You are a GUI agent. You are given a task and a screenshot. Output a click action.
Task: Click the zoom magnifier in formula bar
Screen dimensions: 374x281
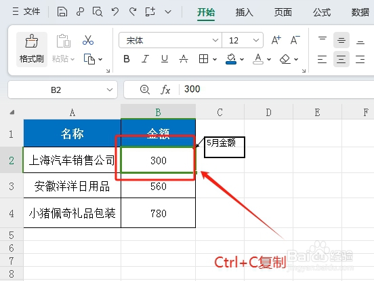coord(144,90)
